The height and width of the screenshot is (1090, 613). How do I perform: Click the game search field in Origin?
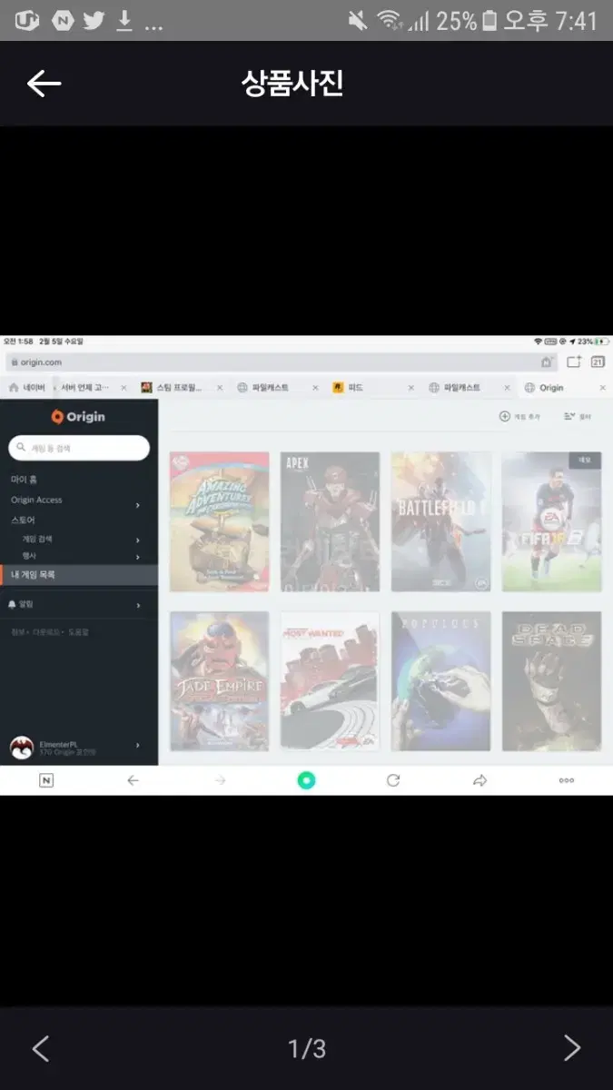pyautogui.click(x=79, y=448)
